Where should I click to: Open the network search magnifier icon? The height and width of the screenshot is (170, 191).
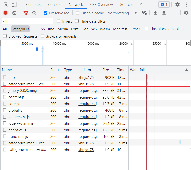pyautogui.click(x=34, y=13)
